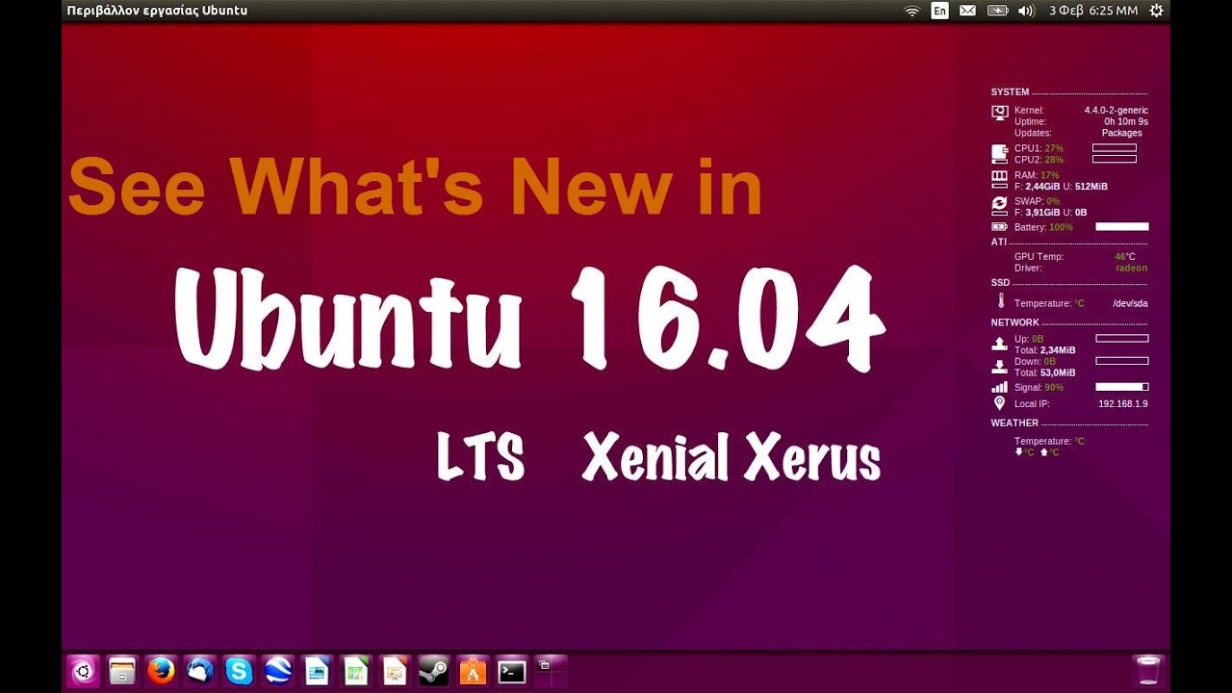Click the upload Total 2,34MiB text
Image resolution: width=1232 pixels, height=693 pixels.
[1045, 350]
